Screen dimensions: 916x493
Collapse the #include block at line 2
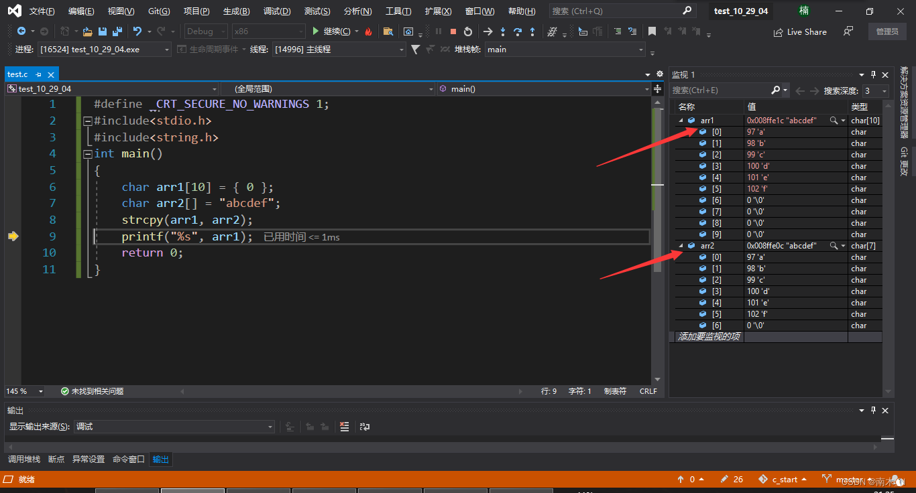[87, 121]
